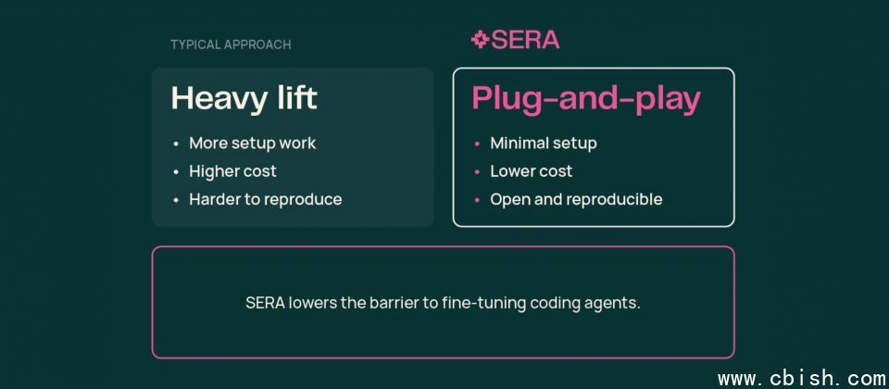Click the Plug-and-play heading
Screen dimensions: 889x389
(585, 98)
